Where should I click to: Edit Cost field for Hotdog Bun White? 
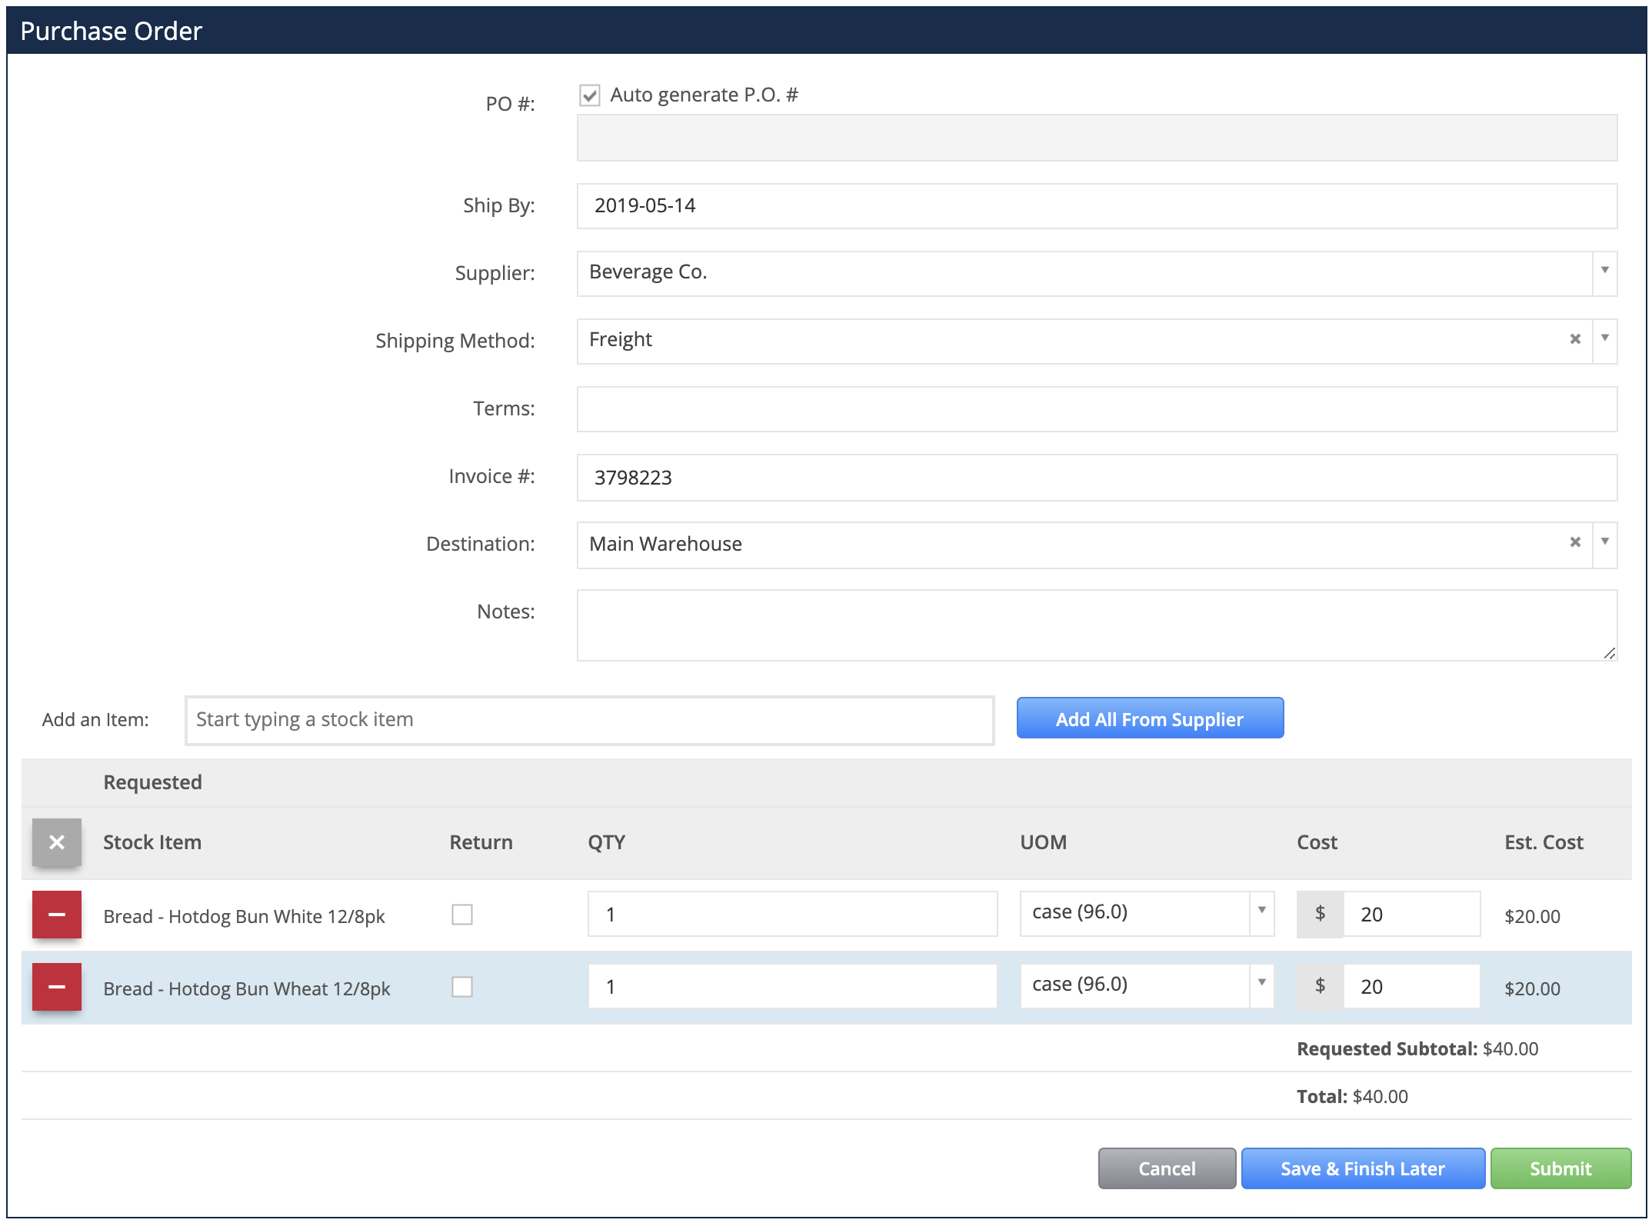(1412, 914)
